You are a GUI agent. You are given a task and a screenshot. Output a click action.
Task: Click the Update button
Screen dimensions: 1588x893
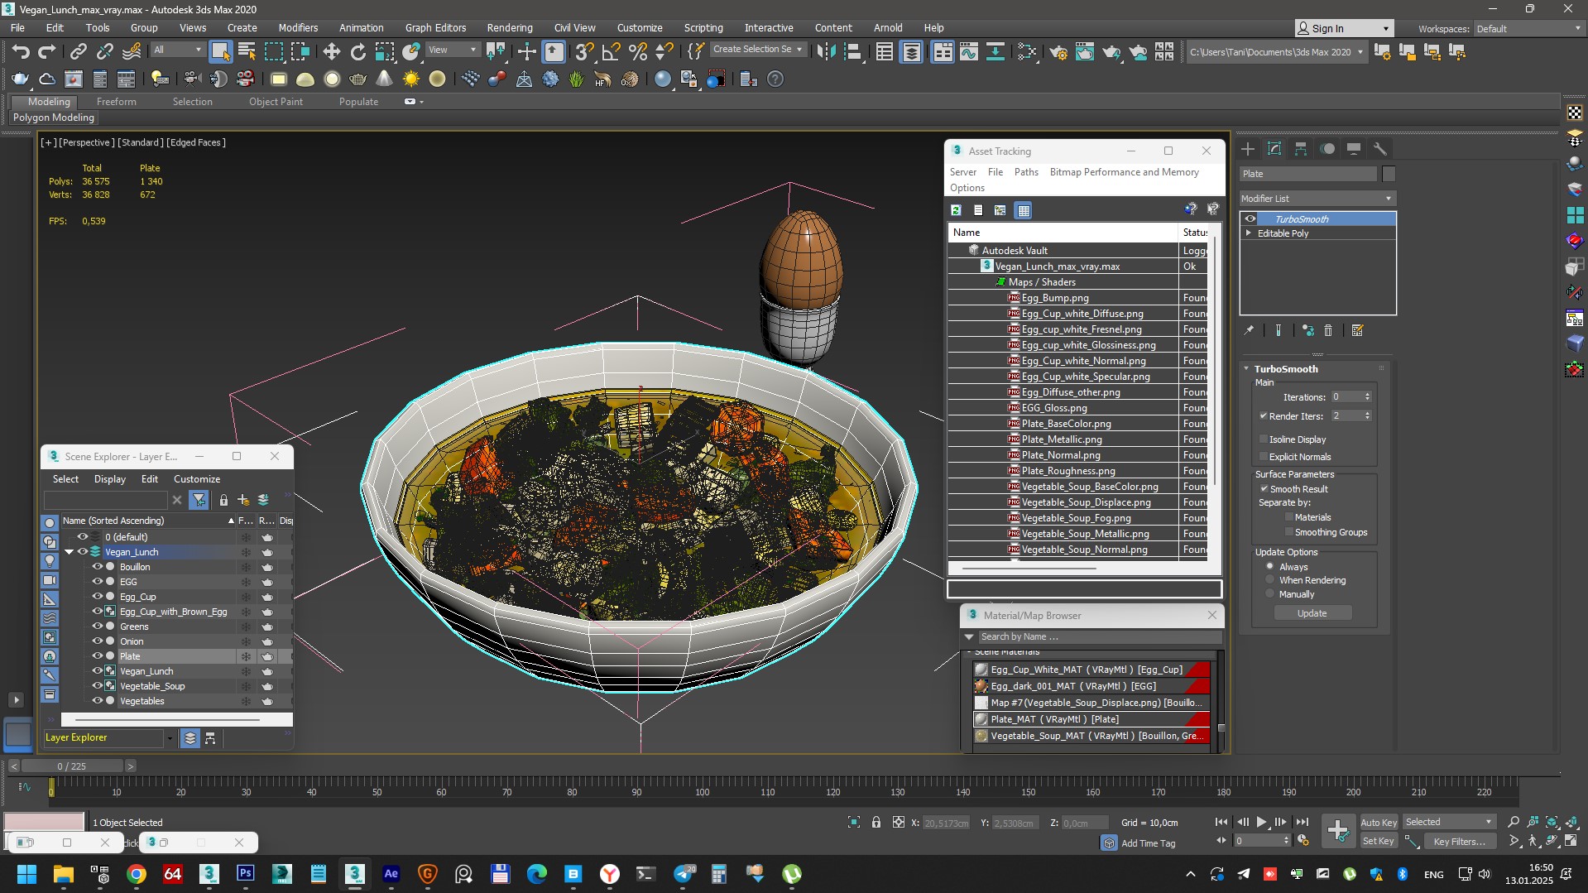[x=1312, y=613]
